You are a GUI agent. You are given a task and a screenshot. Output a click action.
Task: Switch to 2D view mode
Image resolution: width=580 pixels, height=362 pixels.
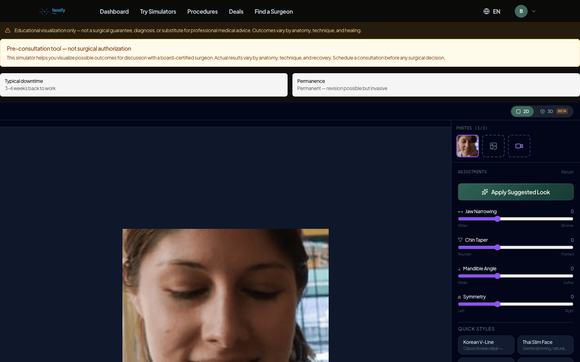point(522,111)
